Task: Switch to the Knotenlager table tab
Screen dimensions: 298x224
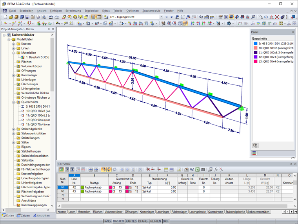Action: click(x=147, y=211)
